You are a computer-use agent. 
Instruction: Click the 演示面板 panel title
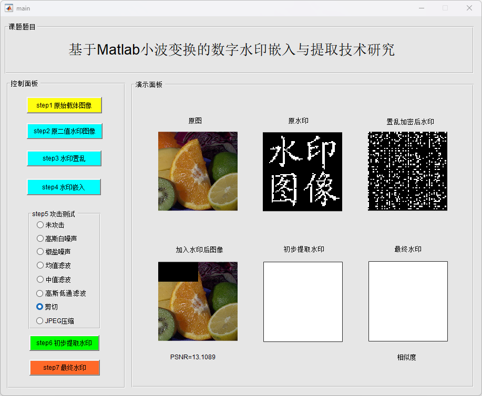coord(149,84)
